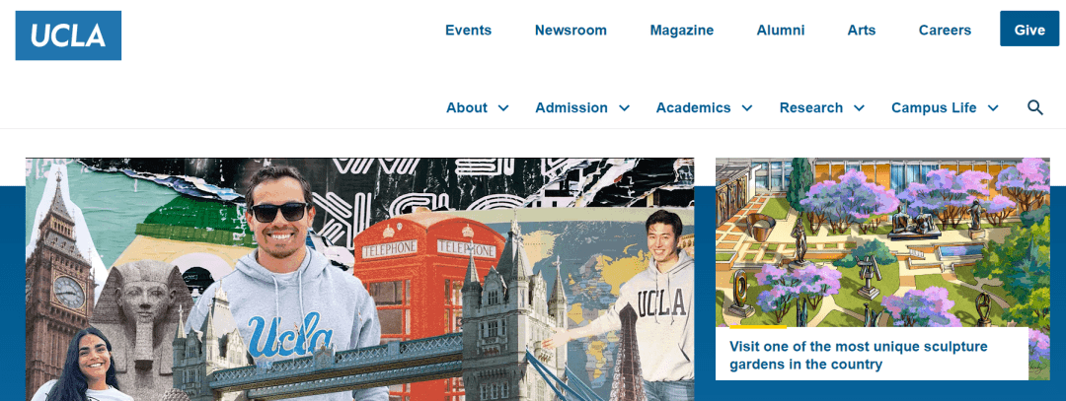Expand the About chevron arrow
Screen dimensions: 1066x401
click(x=503, y=107)
